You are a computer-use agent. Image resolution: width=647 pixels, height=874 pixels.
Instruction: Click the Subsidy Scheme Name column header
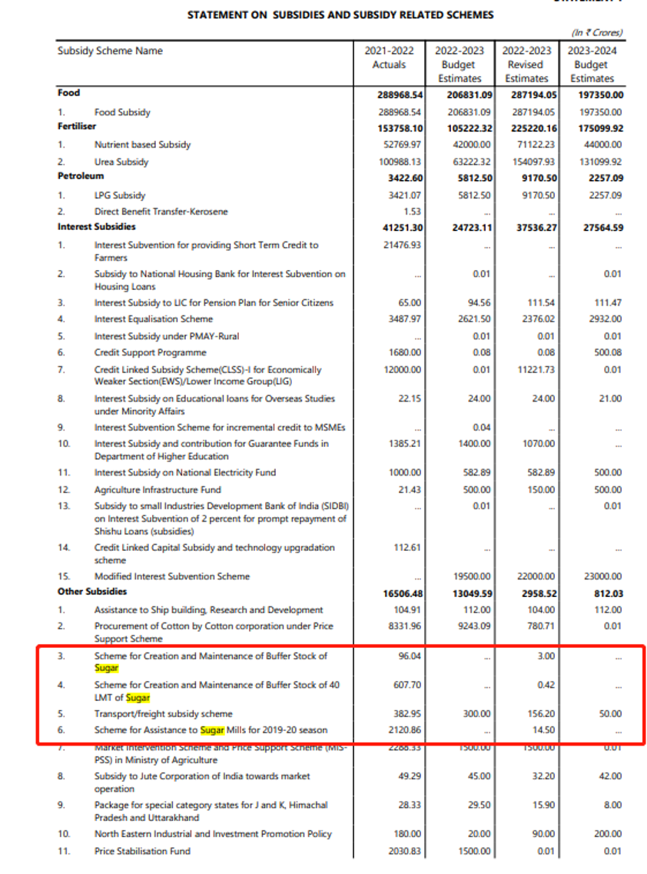point(110,51)
